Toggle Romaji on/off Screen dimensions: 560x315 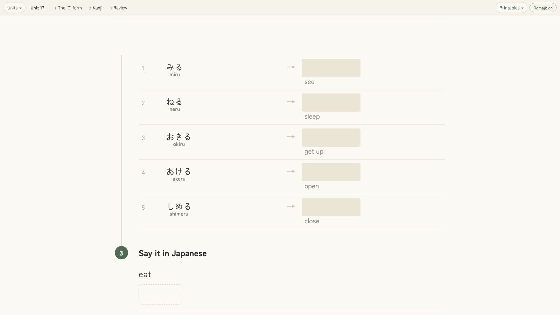tap(543, 8)
